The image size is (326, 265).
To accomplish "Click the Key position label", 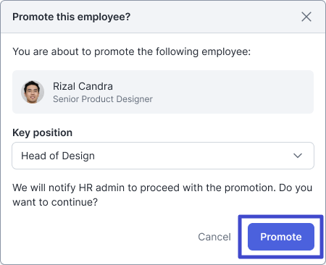I will coord(43,132).
